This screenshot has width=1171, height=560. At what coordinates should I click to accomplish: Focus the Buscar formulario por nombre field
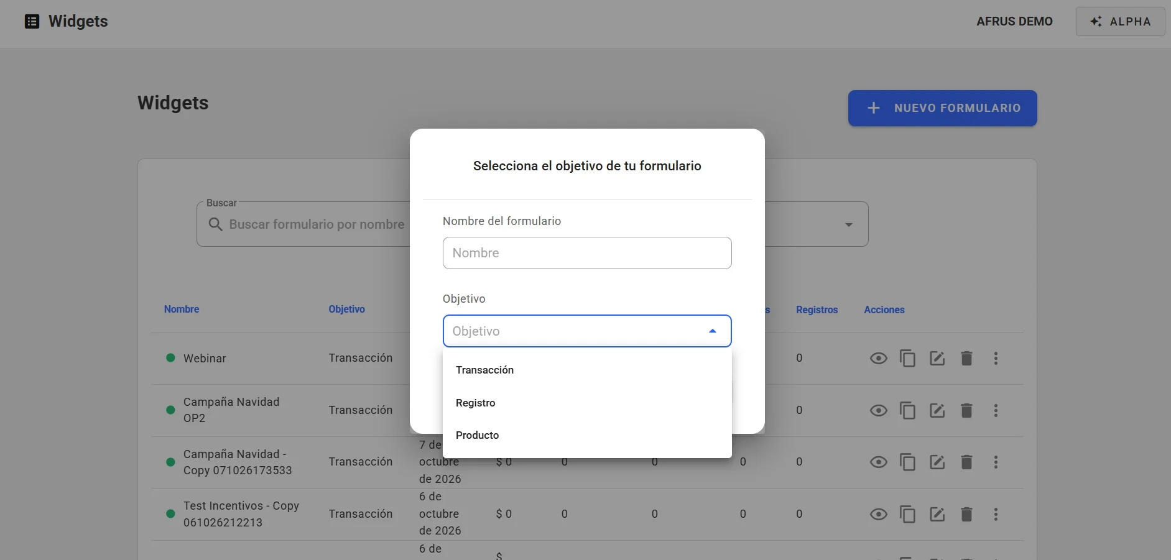pos(317,224)
